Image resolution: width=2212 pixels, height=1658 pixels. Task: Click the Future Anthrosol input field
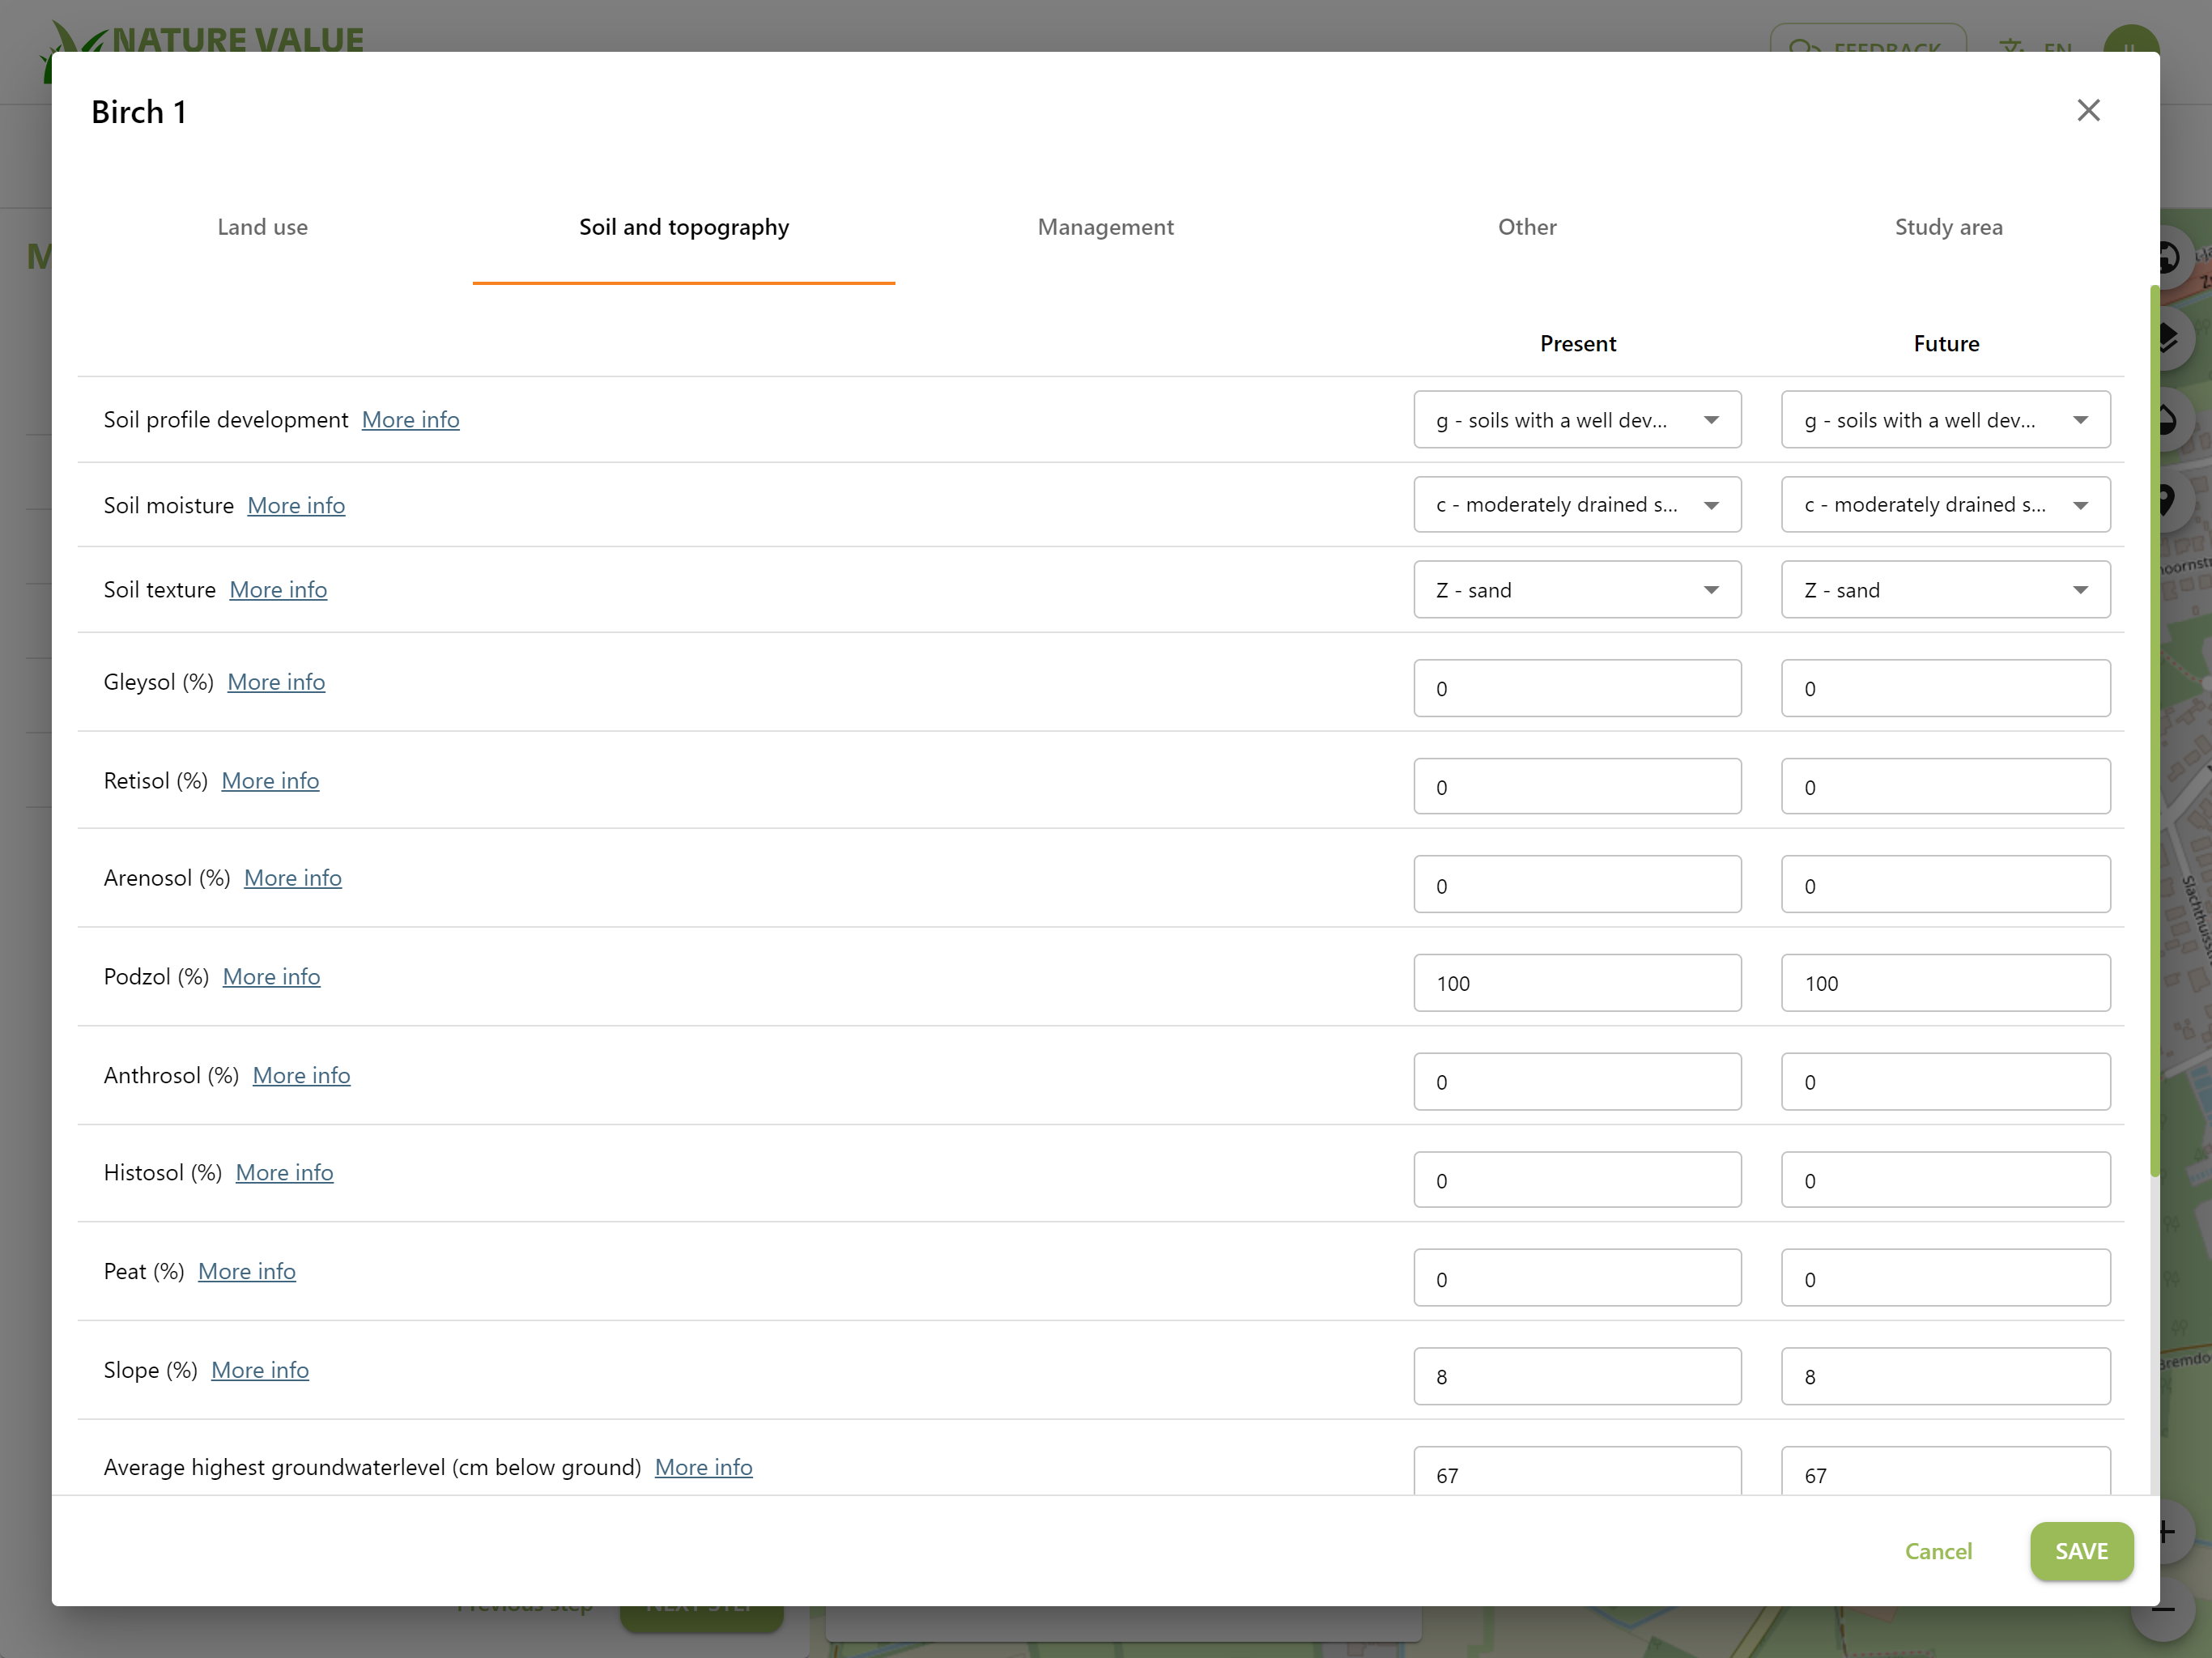click(1945, 1082)
